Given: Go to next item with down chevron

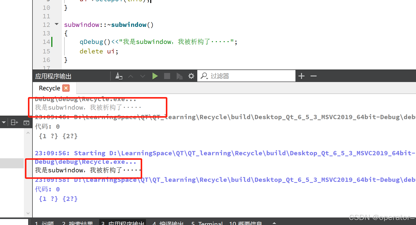Looking at the screenshot, I should [x=143, y=76].
